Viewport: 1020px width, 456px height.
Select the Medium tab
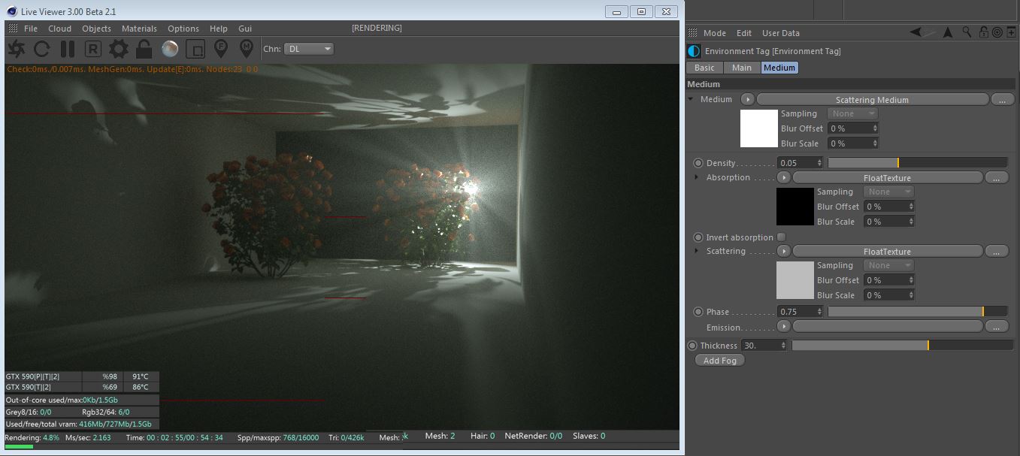[x=779, y=68]
